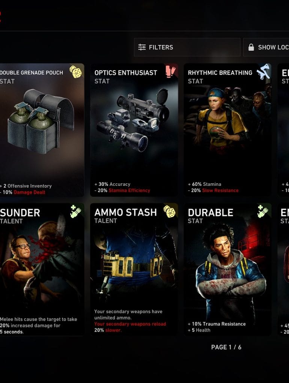Click dice icon on Ammo Stash card
Screen dimensions: 289x383
tap(169, 211)
